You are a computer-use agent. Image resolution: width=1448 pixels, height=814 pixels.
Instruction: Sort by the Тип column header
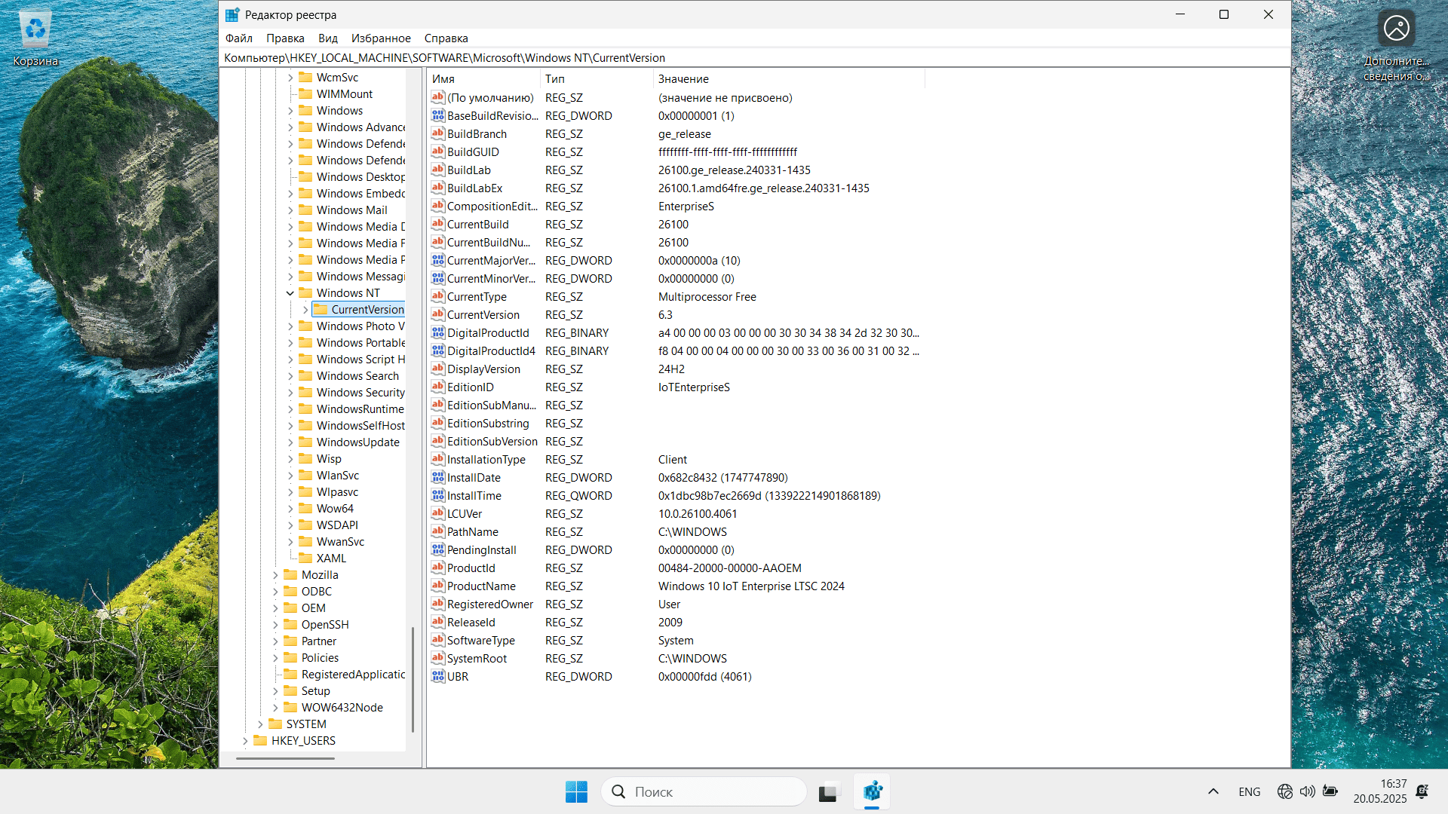[597, 78]
